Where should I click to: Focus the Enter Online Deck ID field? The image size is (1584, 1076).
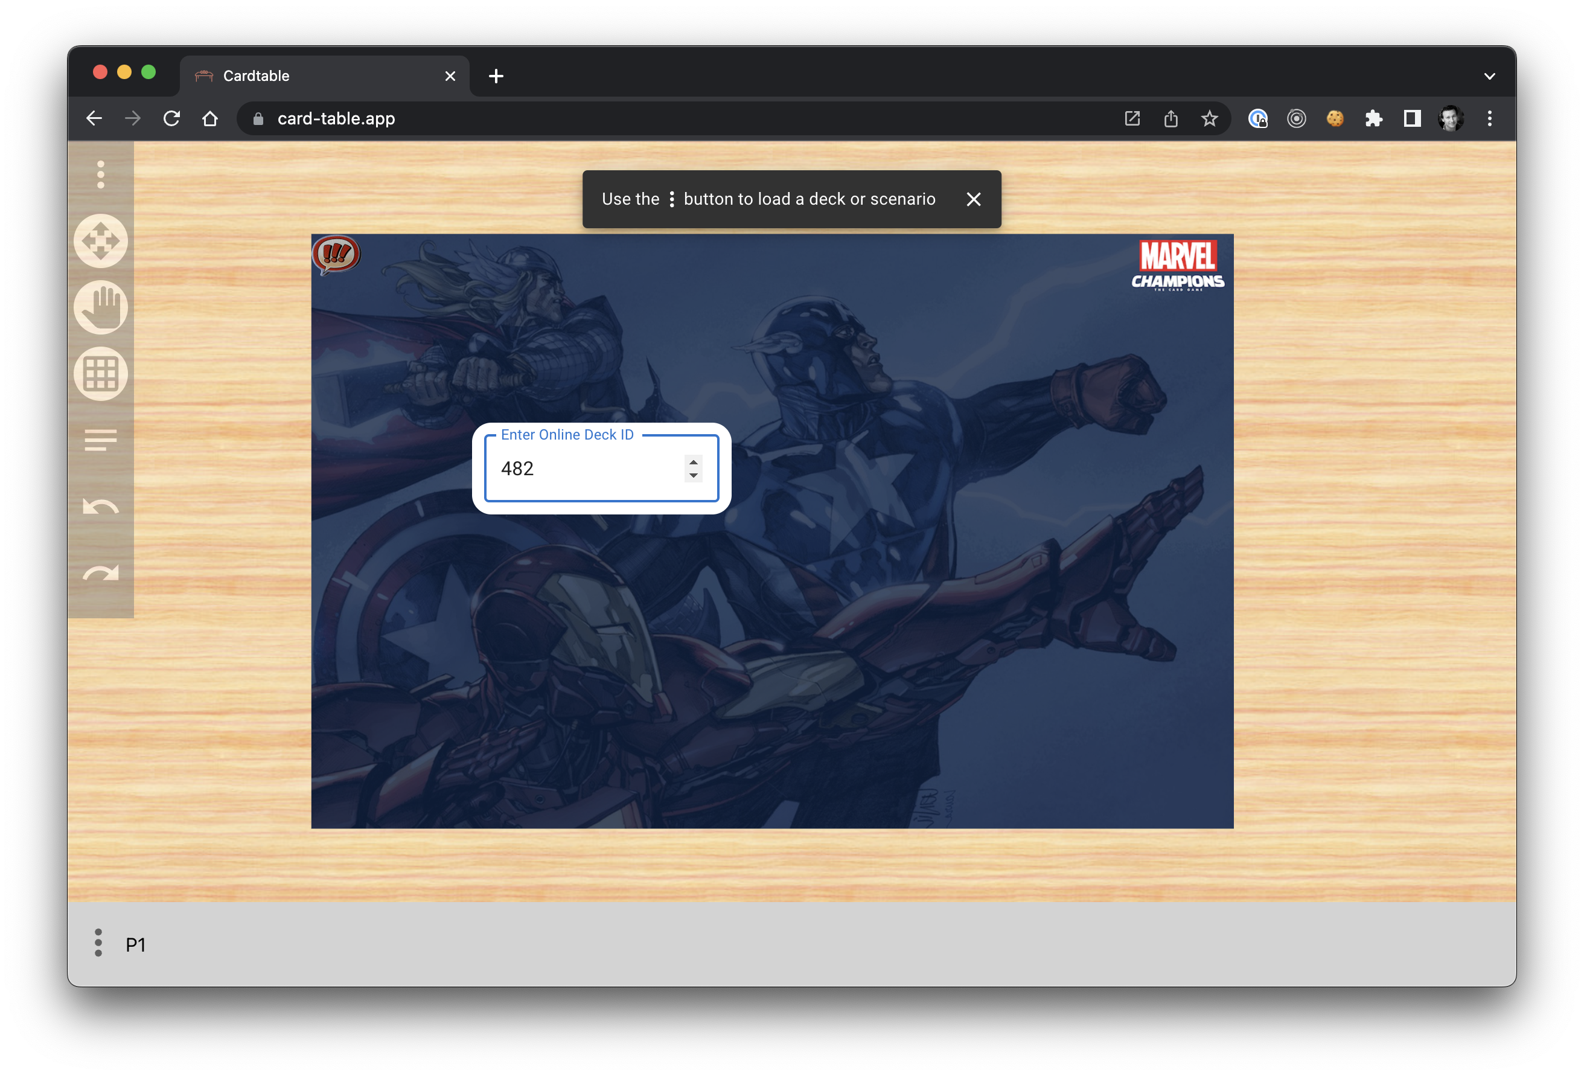(601, 469)
